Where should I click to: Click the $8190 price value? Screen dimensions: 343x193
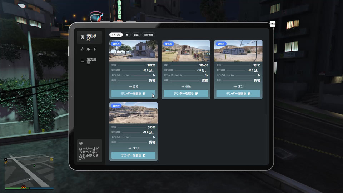coord(257,65)
